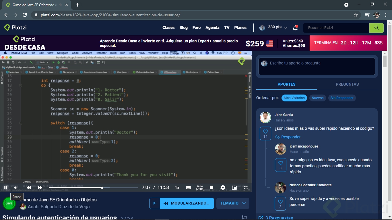392x220 pixels.
Task: Open Agenda in the navigation
Action: (212, 27)
